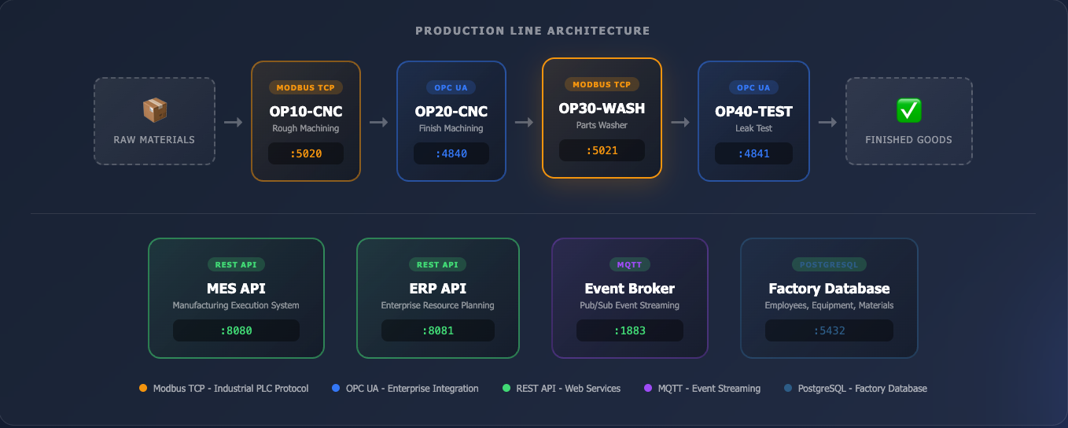Viewport: 1068px width, 428px height.
Task: Open the OP30-WASH Parts Washer station
Action: click(602, 118)
